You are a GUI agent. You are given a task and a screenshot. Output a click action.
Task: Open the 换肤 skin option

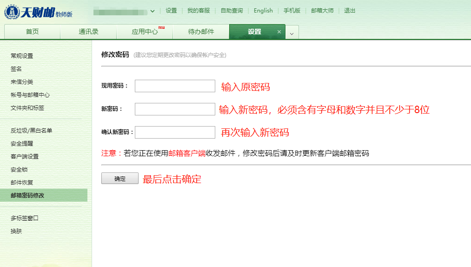16,231
